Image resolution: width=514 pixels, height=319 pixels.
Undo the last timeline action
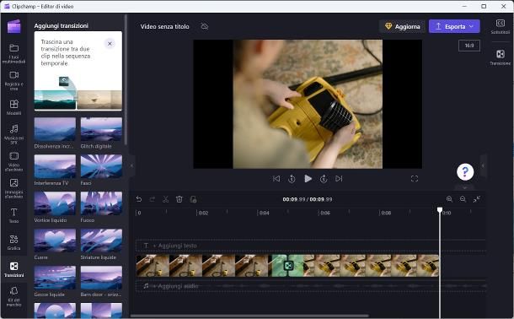(139, 199)
